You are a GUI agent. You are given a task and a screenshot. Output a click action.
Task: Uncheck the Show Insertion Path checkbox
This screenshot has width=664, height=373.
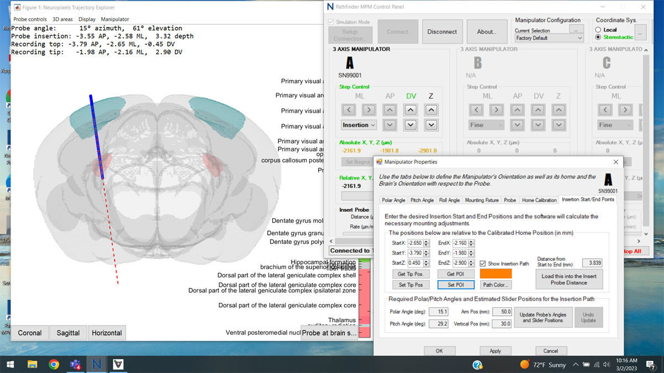(x=483, y=264)
